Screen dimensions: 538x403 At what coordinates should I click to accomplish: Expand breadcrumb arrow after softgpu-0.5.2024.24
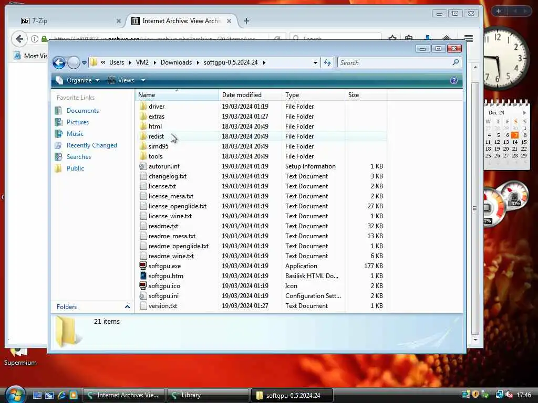coord(264,62)
